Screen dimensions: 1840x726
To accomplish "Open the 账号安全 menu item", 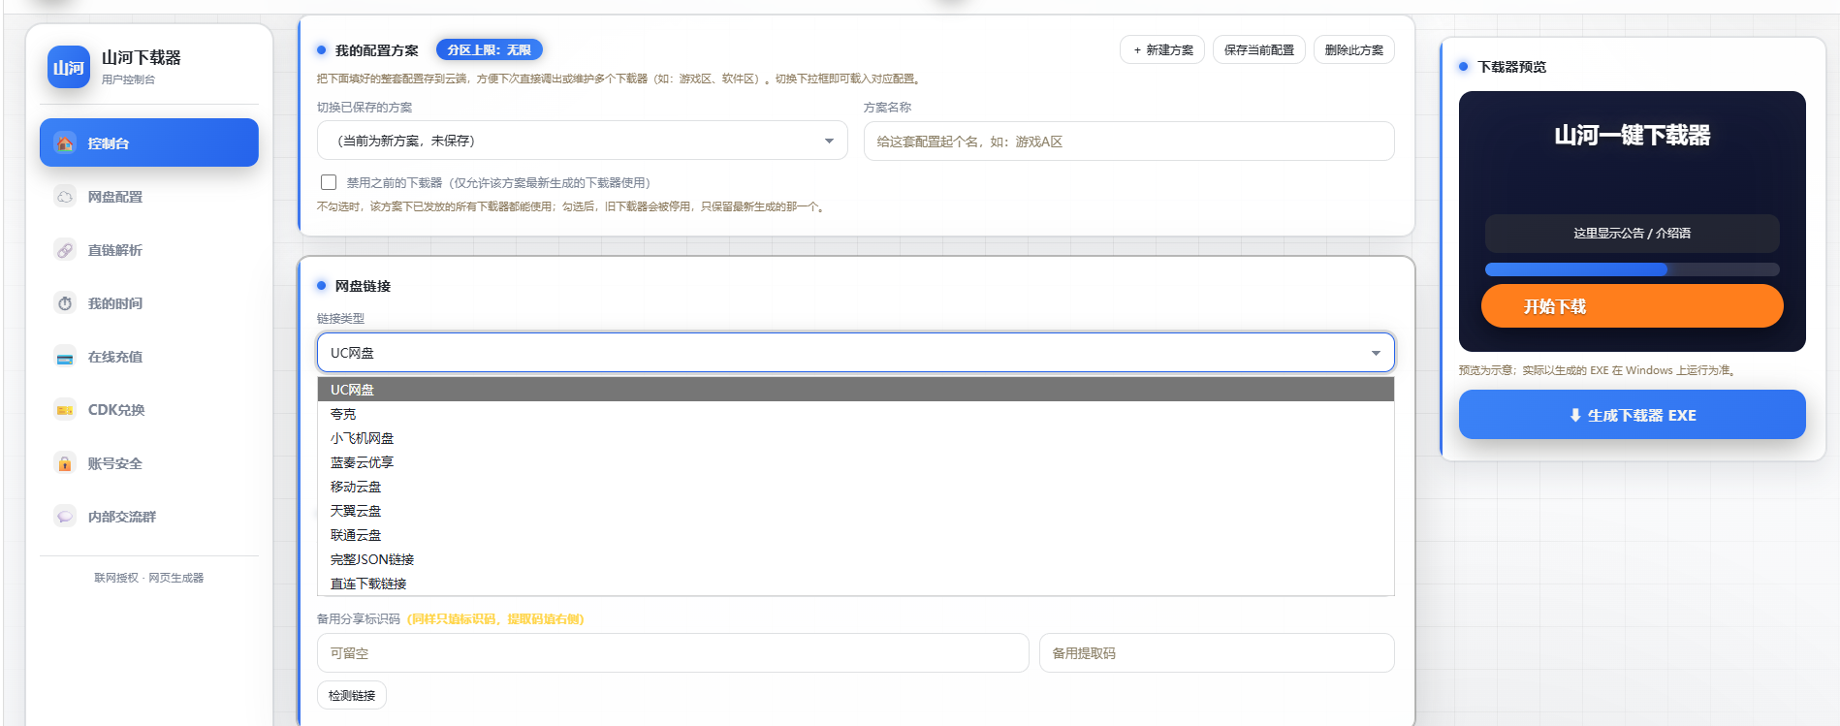I will [x=149, y=463].
